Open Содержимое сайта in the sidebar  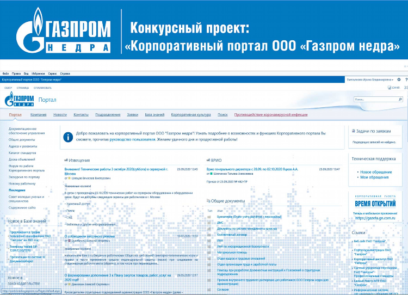click(22, 208)
